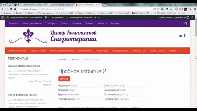Image resolution: width=197 pixels, height=111 pixels.
Task: Click red вебинар tag button
Action: tap(64, 79)
